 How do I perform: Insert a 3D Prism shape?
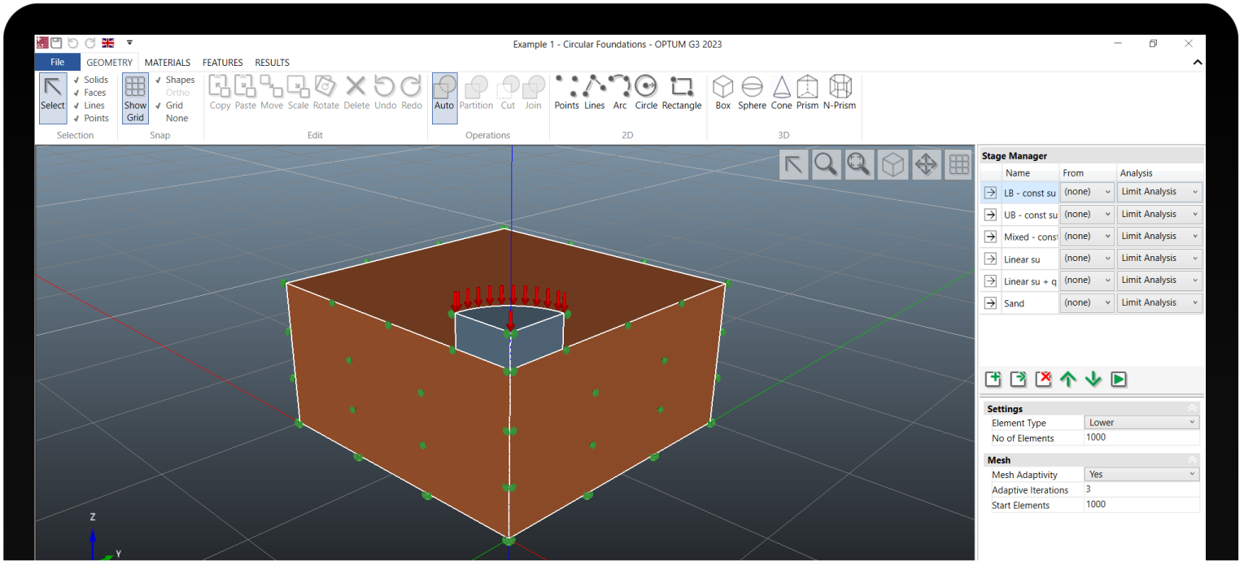807,93
